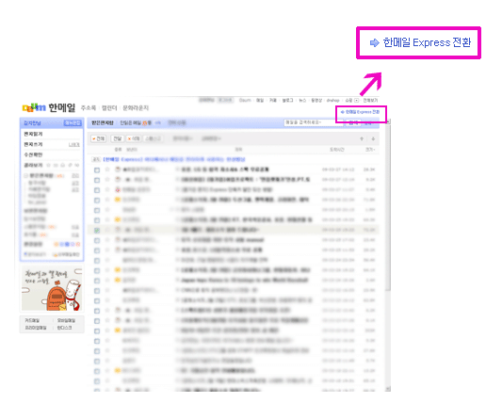
Task: Click the 내게 link beside 편지쓰기
Action: [74, 145]
